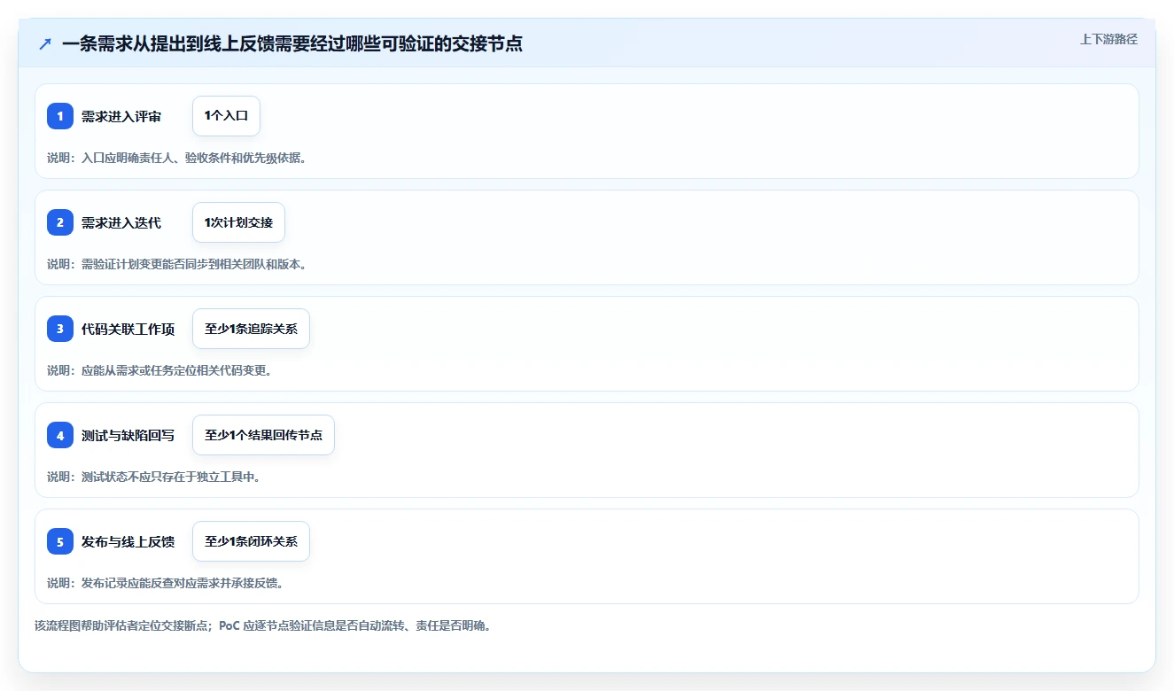Image resolution: width=1174 pixels, height=691 pixels.
Task: Select the 发布与线上反馈 step title
Action: click(128, 541)
